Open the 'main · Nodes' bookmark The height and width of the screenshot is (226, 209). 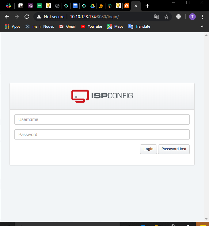[x=40, y=26]
